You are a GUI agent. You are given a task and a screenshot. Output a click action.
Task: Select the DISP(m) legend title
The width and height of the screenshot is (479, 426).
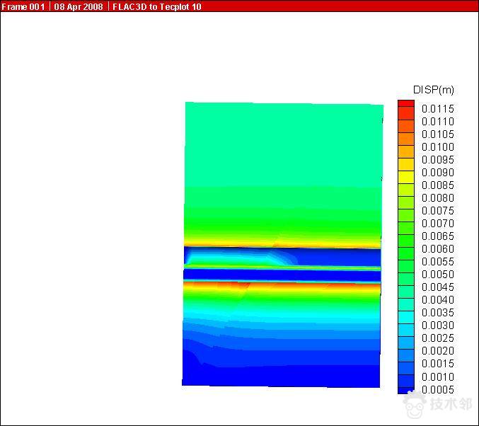click(433, 90)
